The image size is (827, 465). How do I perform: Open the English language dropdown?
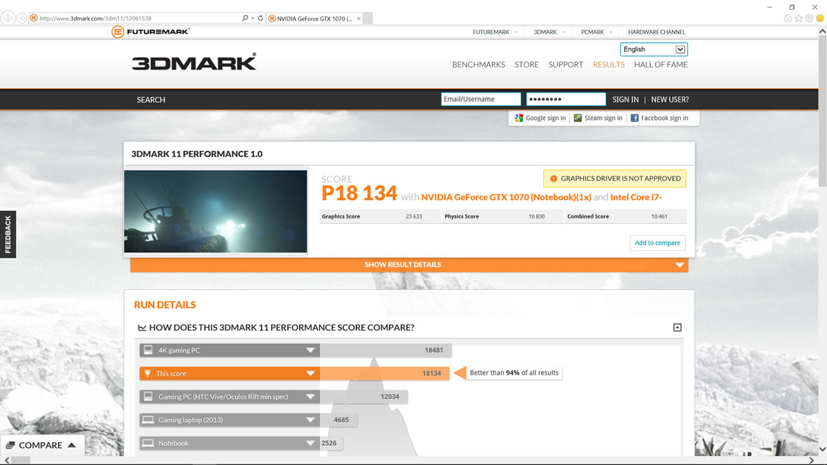click(680, 50)
